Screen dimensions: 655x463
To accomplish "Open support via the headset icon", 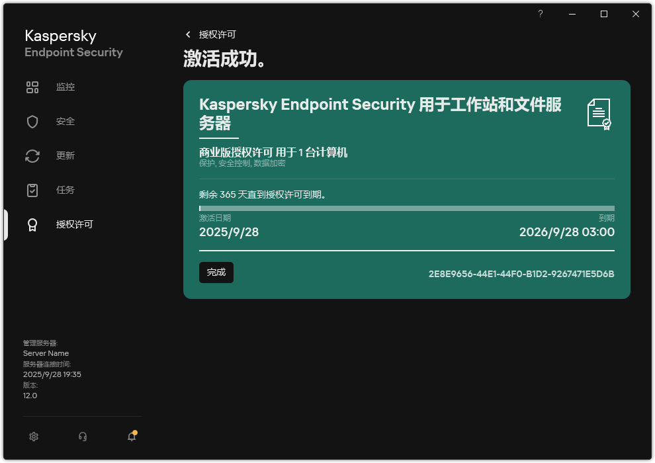I will tap(83, 437).
